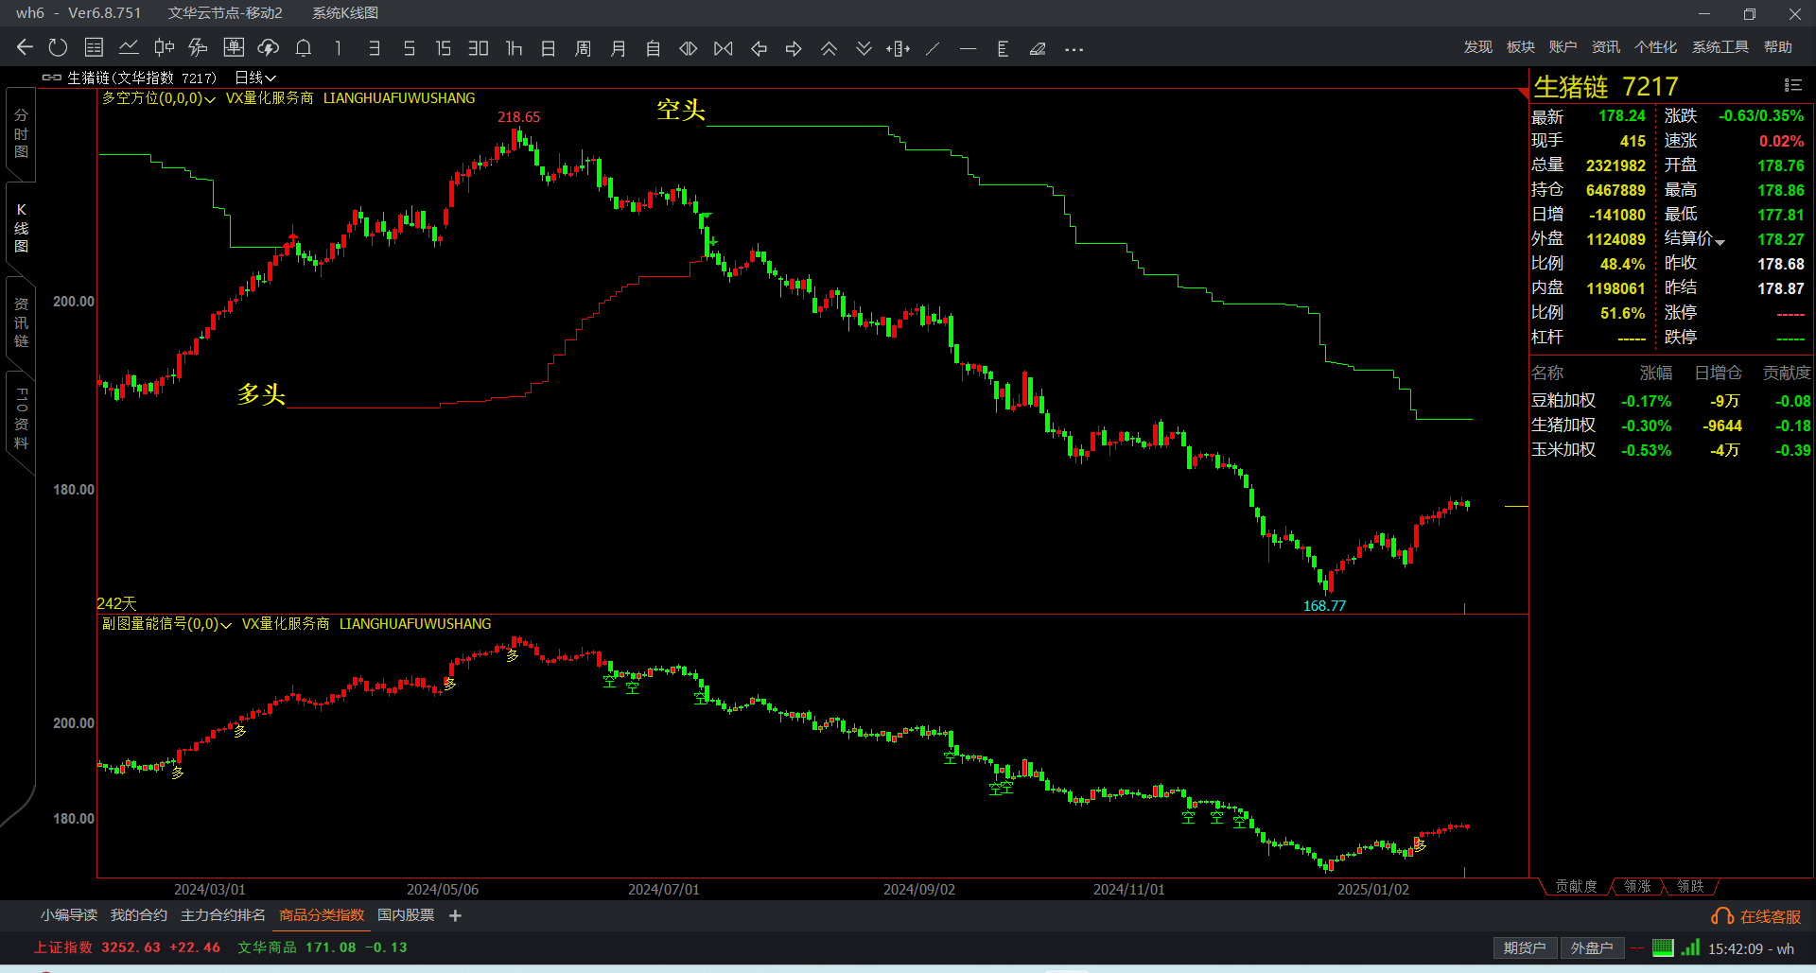Open the 系统工具 menu
This screenshot has width=1816, height=973.
pyautogui.click(x=1720, y=47)
